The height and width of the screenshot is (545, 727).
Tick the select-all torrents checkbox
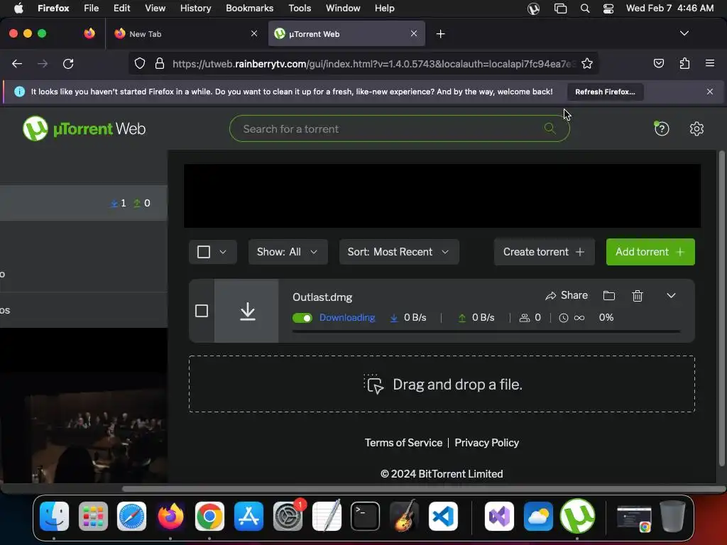tap(204, 252)
